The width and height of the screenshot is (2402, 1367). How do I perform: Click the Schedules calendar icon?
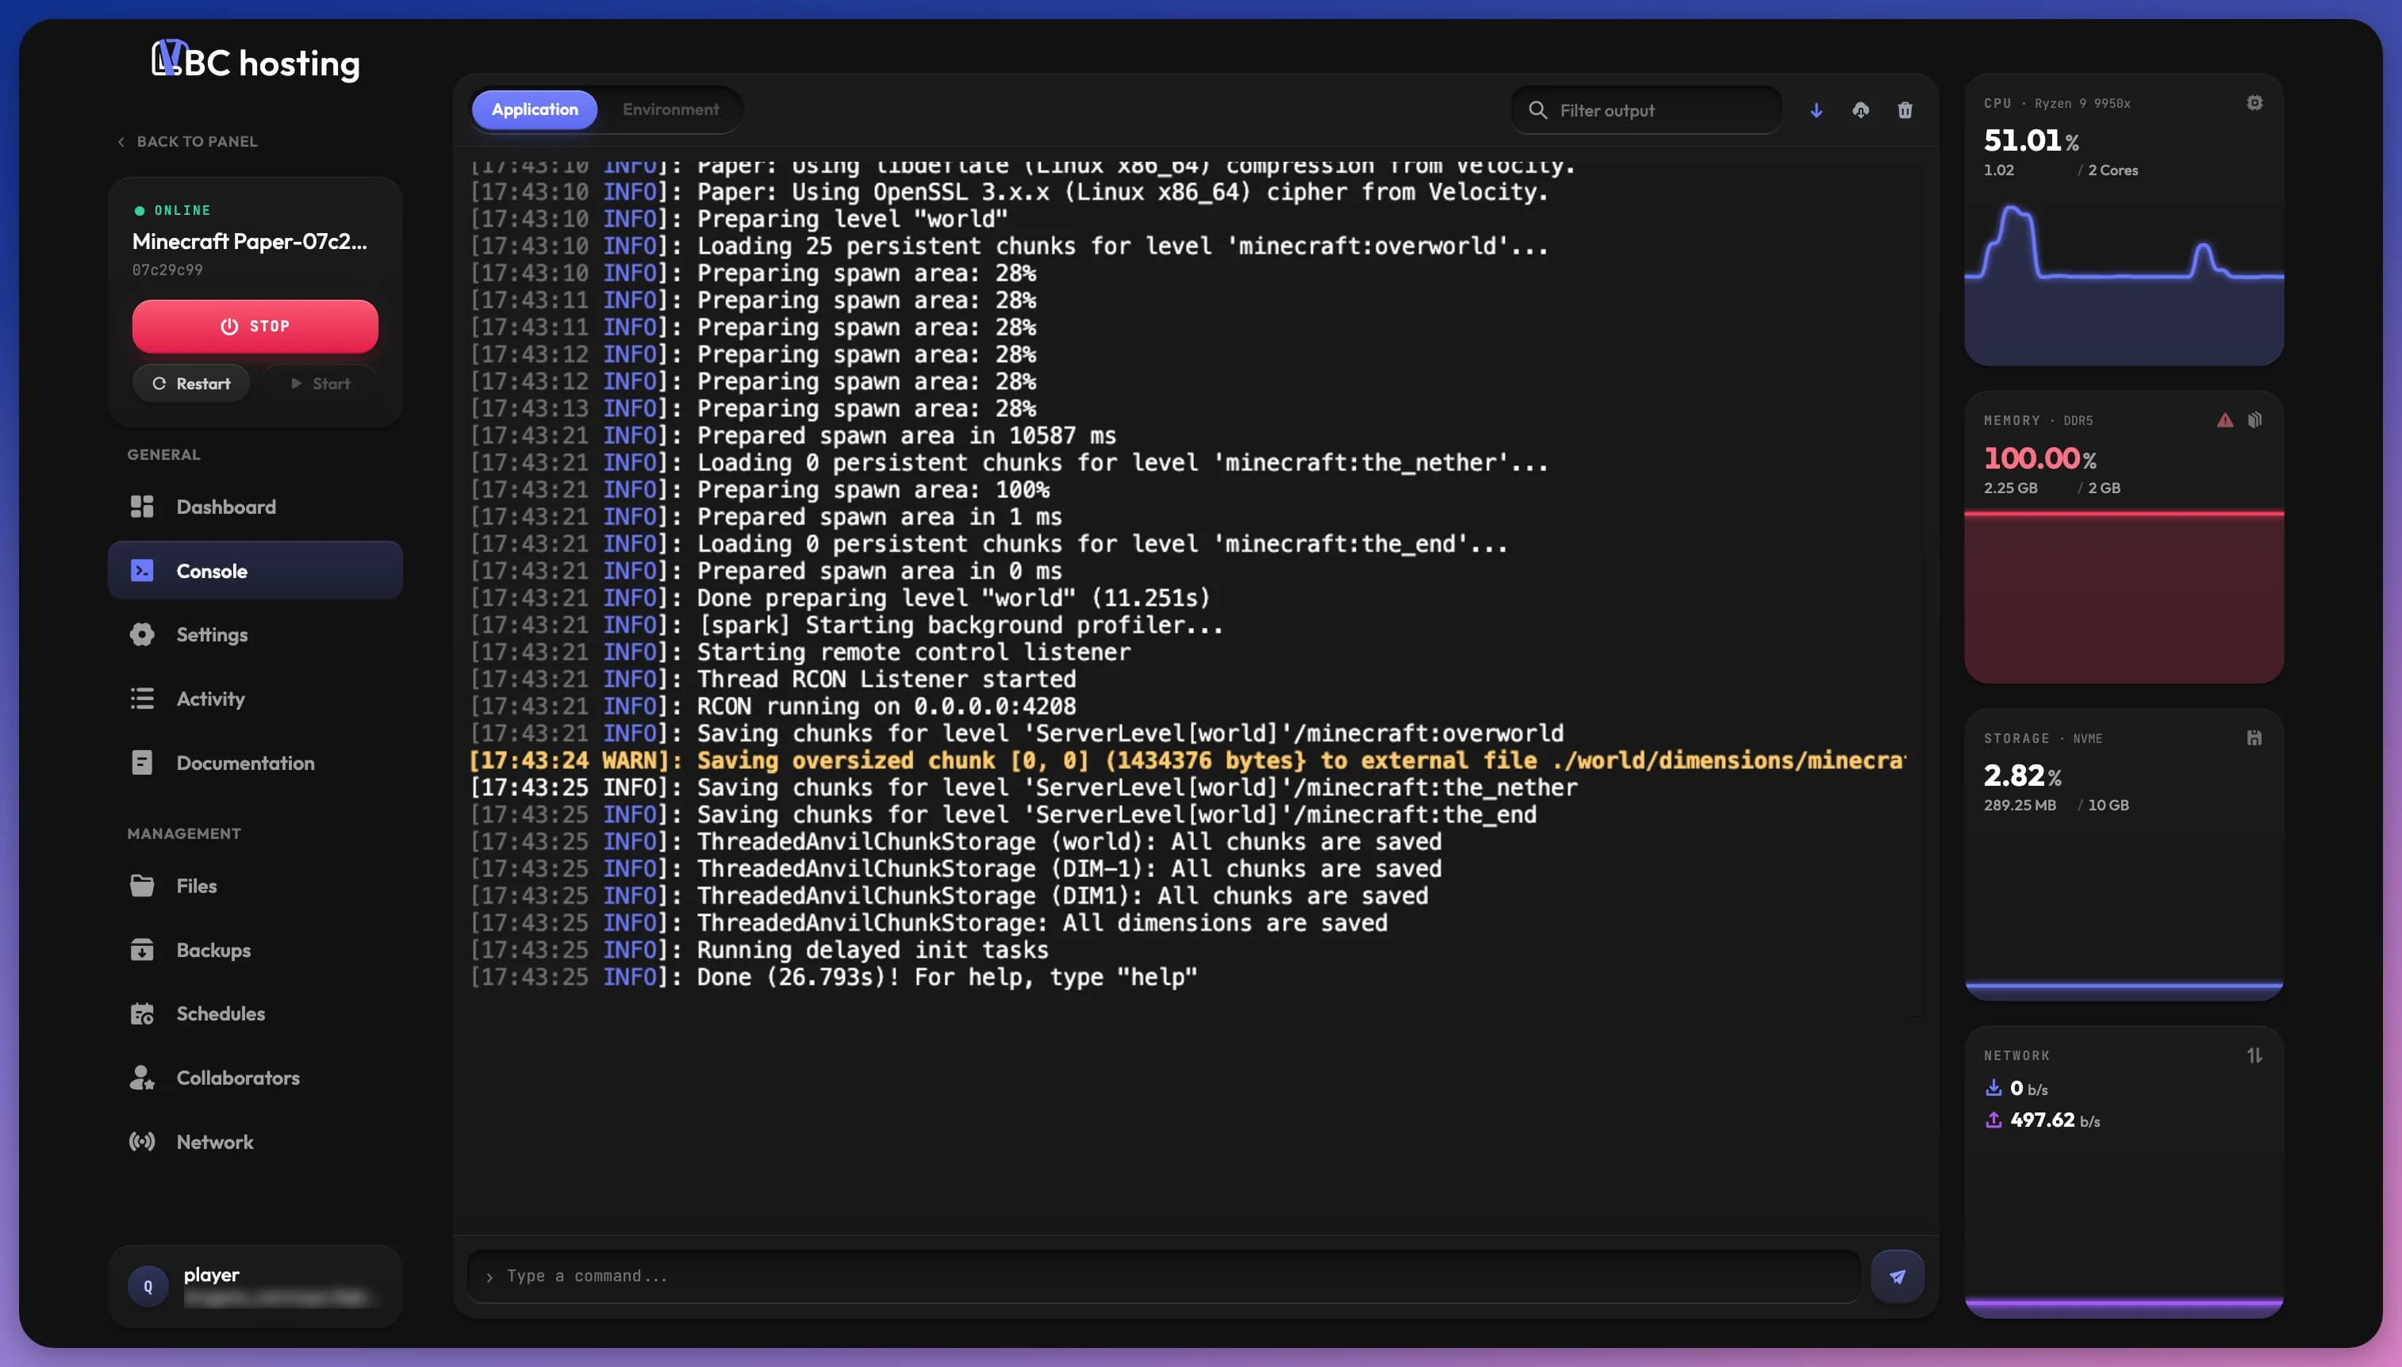tap(142, 1013)
